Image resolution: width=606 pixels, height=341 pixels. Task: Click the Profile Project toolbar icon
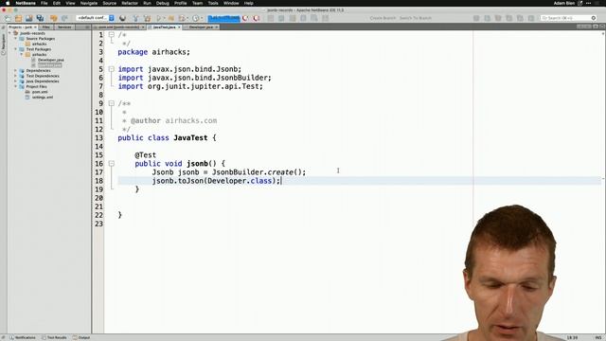click(182, 18)
